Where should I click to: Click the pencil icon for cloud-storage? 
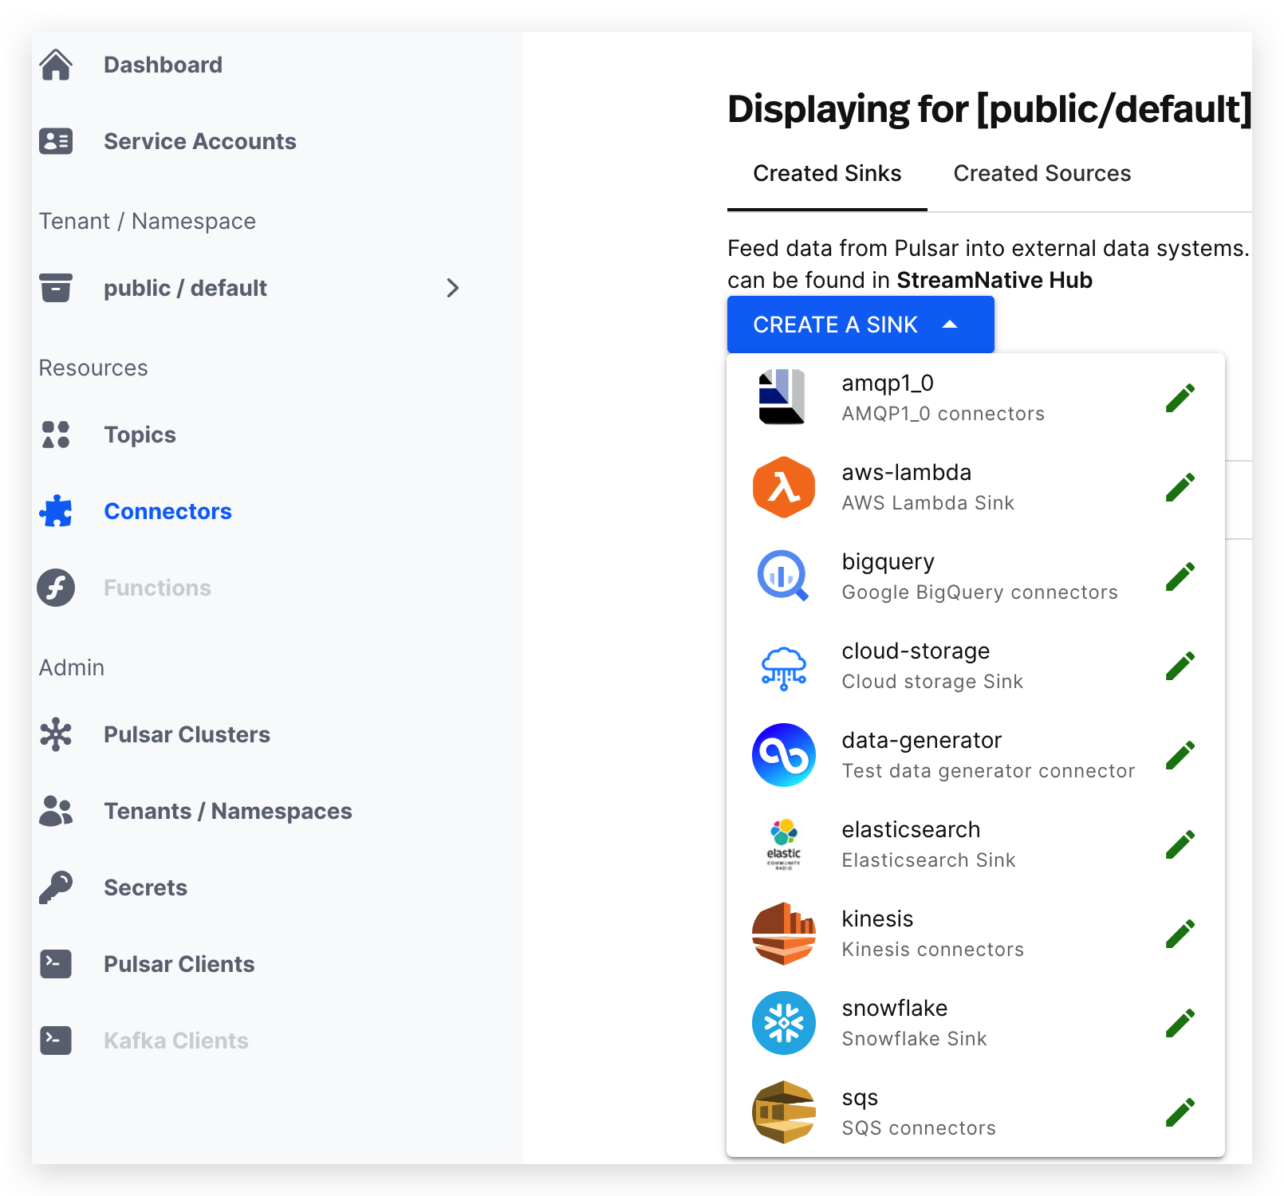(x=1180, y=666)
